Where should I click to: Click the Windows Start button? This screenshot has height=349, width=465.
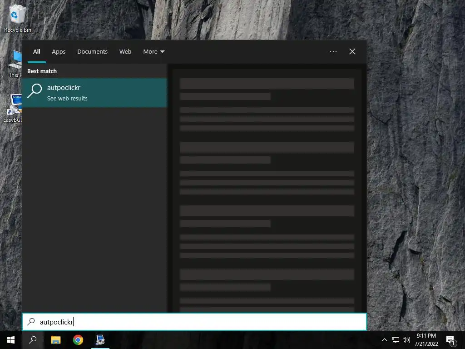click(x=11, y=340)
